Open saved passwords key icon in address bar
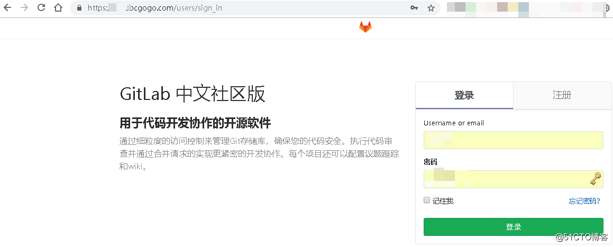Viewport: 613px width, 247px height. point(414,8)
